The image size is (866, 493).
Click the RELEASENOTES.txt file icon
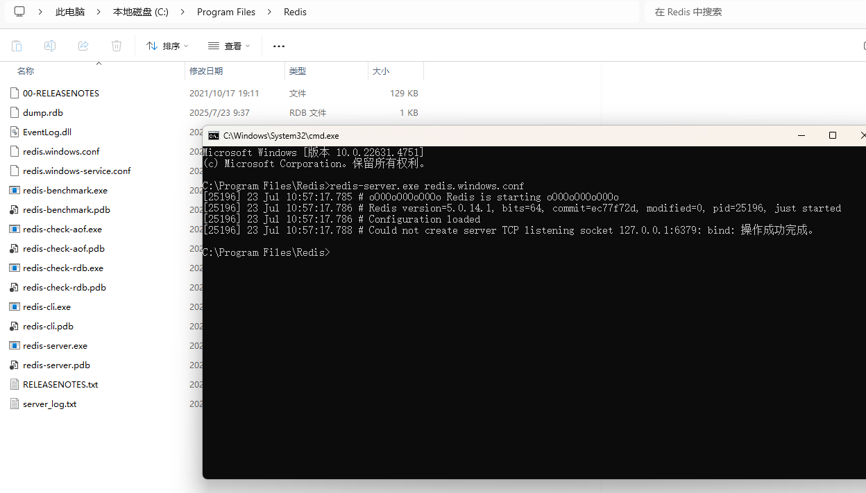tap(15, 384)
